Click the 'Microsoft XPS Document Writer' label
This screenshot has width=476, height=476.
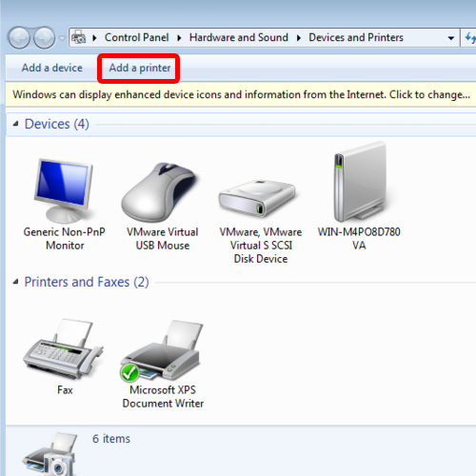click(163, 397)
